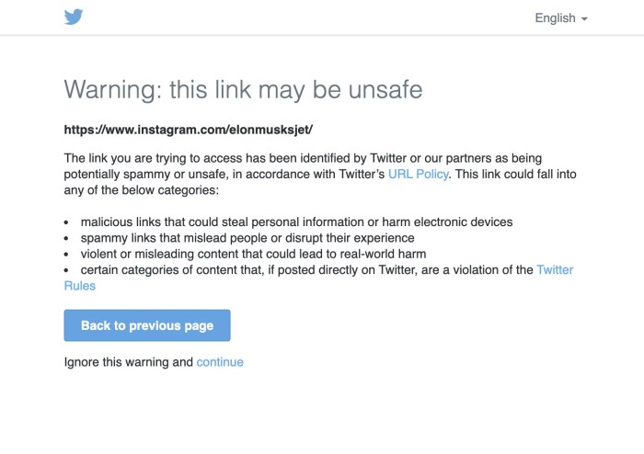This screenshot has width=644, height=454.
Task: Open the URL Policy link
Action: (419, 174)
